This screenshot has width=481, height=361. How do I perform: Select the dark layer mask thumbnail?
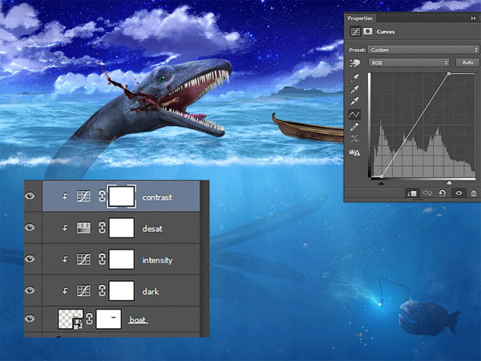122,290
